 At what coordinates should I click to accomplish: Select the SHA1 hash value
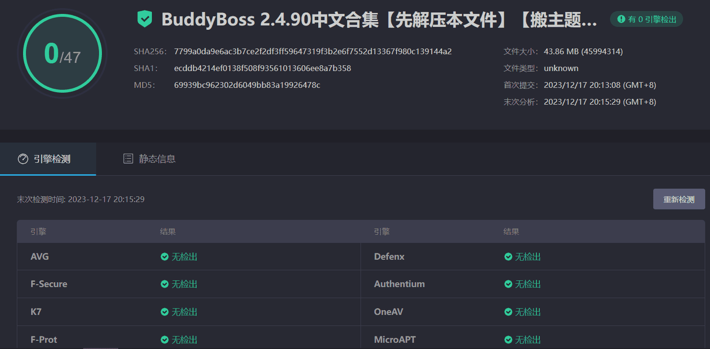coord(262,68)
